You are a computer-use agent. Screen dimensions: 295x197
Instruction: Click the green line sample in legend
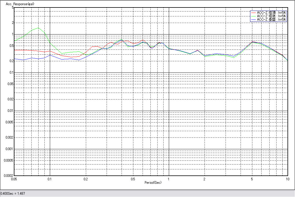point(253,16)
